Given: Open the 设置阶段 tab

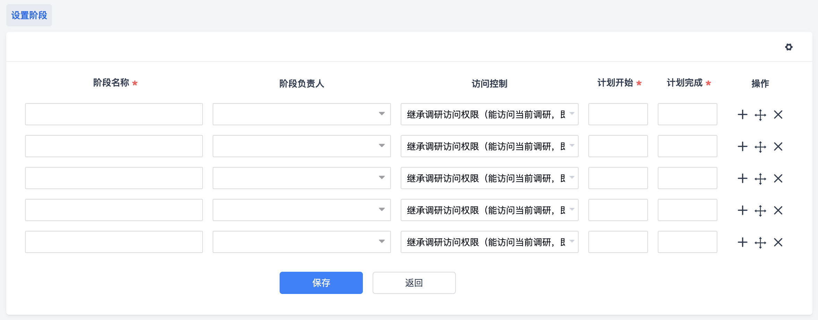Looking at the screenshot, I should point(29,15).
